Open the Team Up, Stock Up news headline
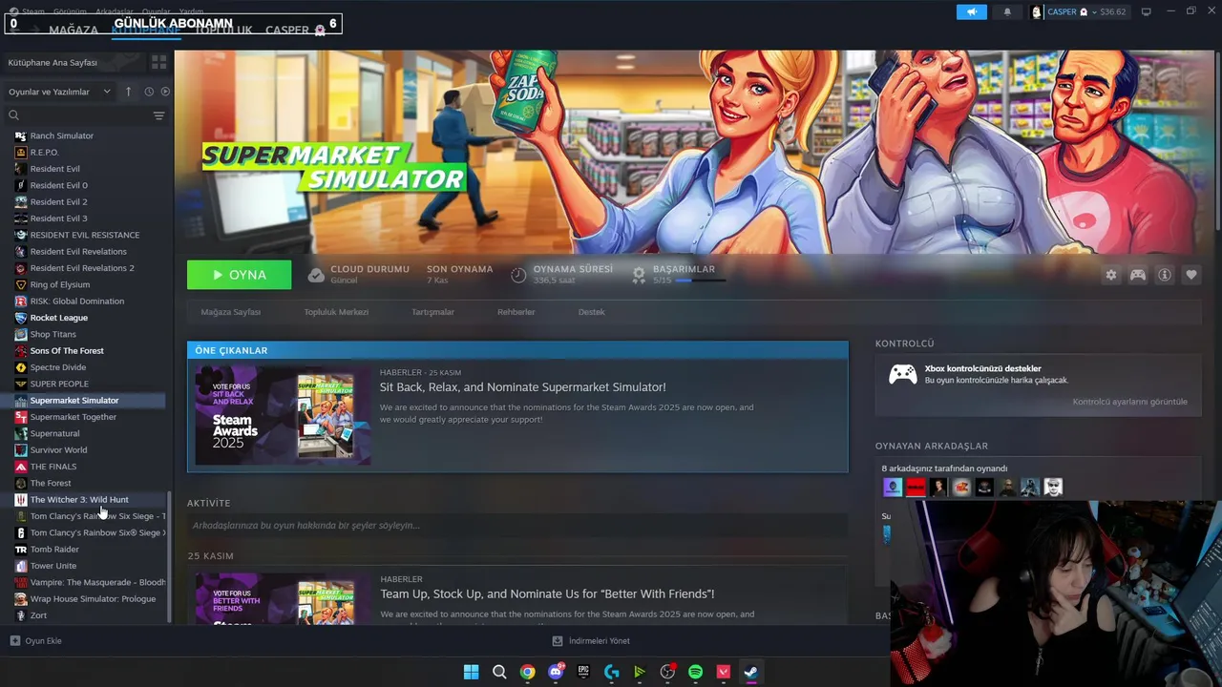Viewport: 1222px width, 687px height. click(547, 593)
